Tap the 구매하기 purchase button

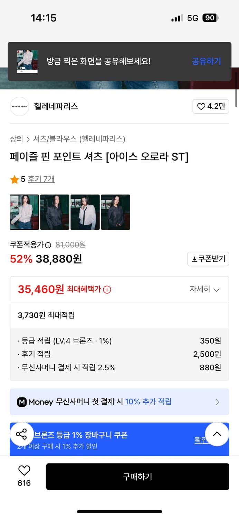[137, 477]
